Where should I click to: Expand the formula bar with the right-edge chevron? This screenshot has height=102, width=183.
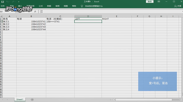pyautogui.click(x=182, y=12)
